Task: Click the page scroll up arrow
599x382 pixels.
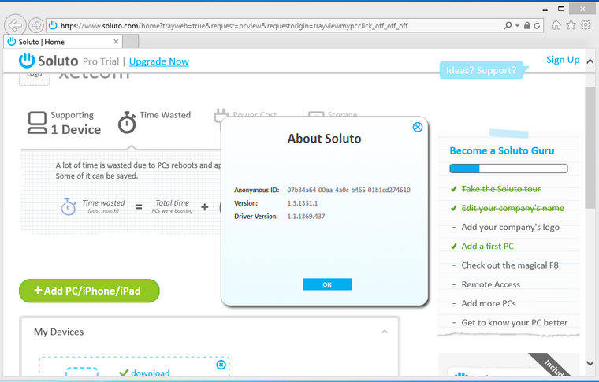Action: 590,61
